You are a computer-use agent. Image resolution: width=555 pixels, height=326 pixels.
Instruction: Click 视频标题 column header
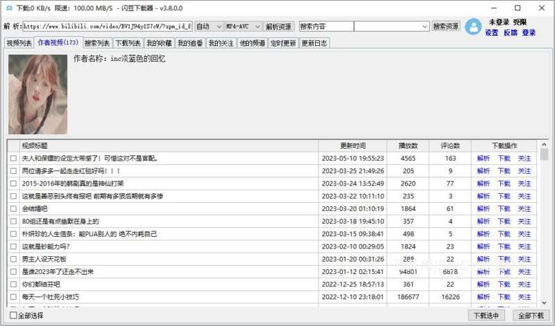169,145
